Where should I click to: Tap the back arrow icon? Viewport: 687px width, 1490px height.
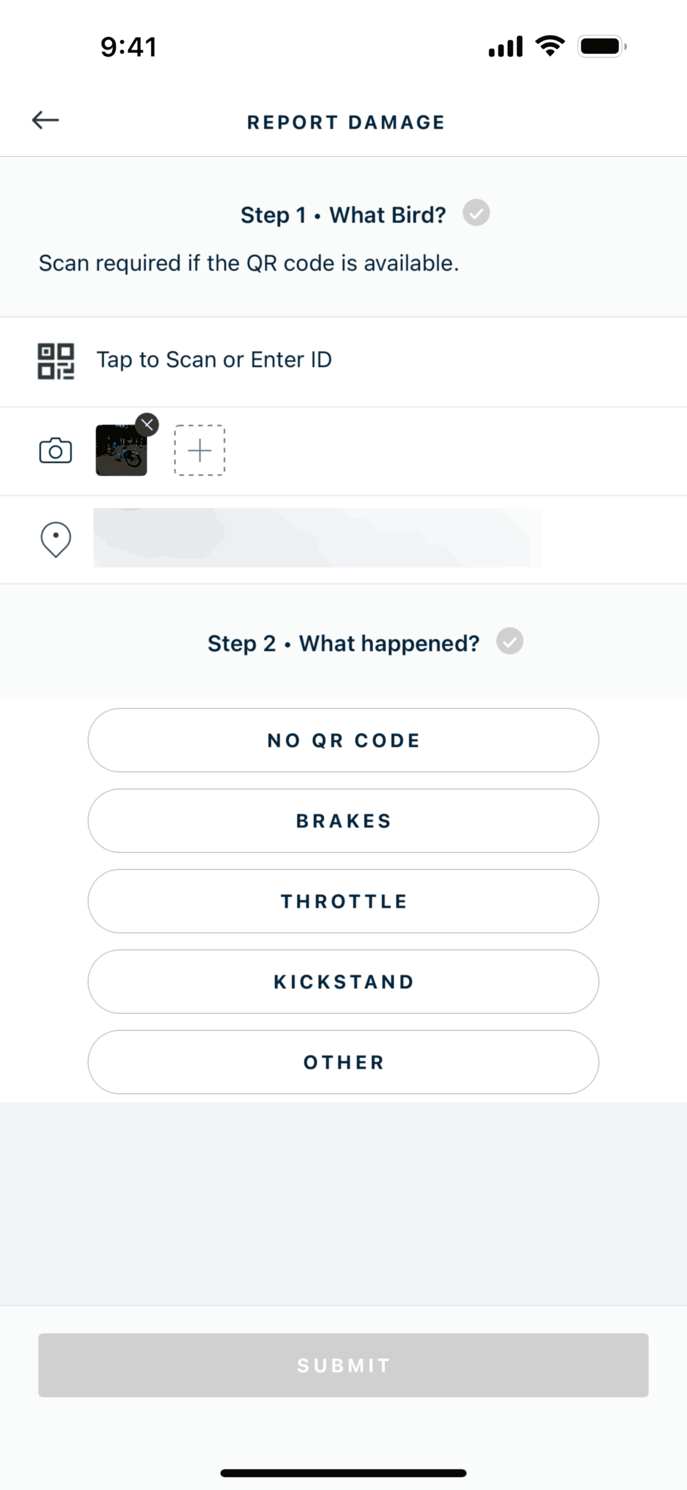(x=46, y=120)
